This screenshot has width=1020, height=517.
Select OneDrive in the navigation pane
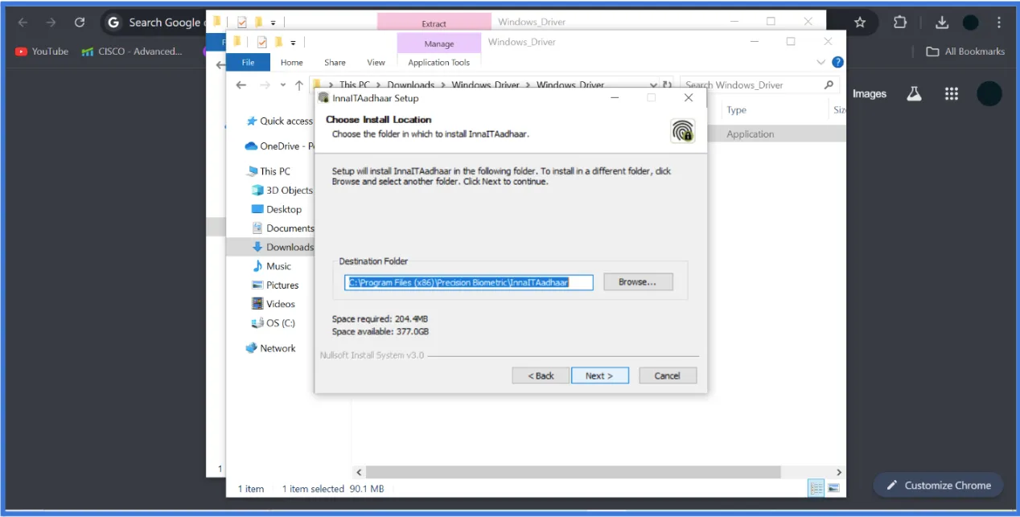[279, 146]
